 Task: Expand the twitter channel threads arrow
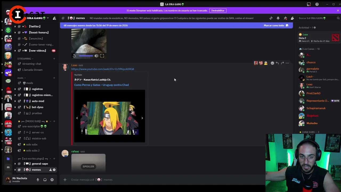[15, 26]
